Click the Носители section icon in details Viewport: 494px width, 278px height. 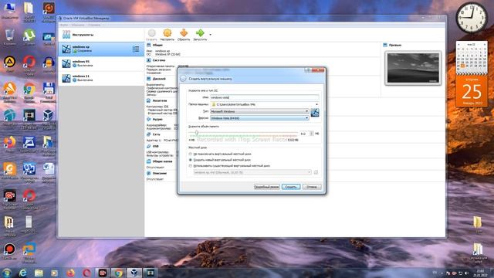[x=149, y=100]
